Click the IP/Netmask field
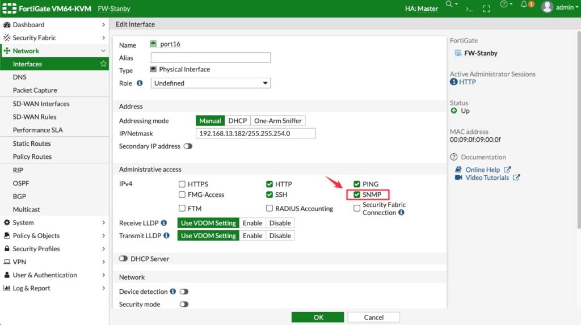The height and width of the screenshot is (325, 581). click(256, 133)
